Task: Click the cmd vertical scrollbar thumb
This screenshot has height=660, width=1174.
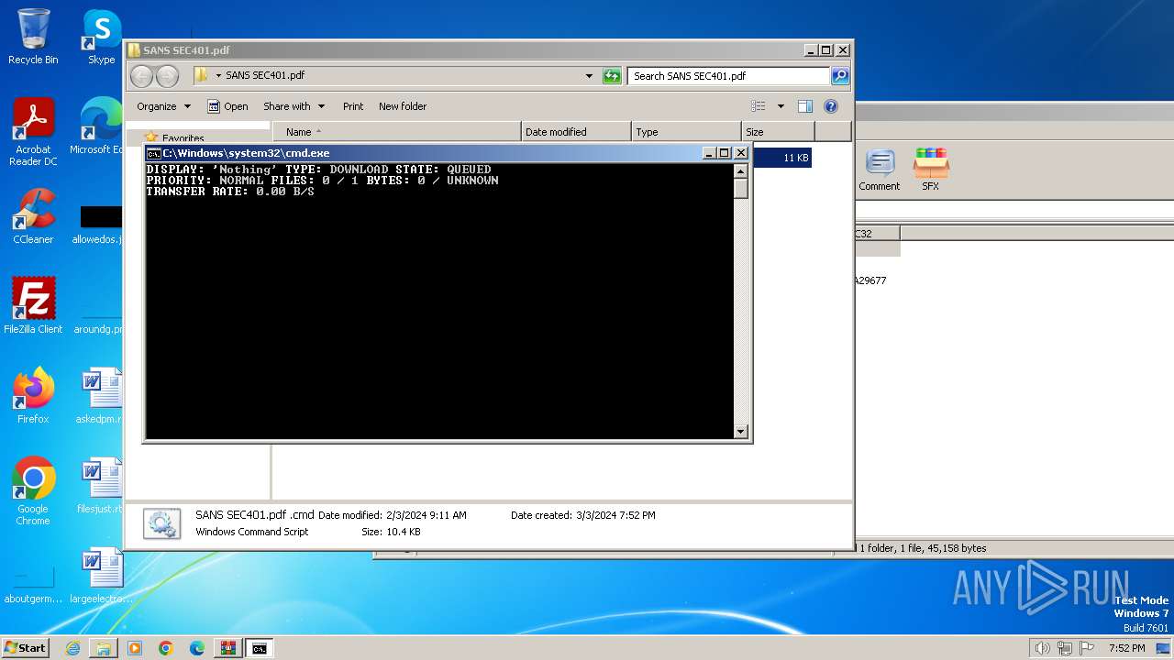Action: [x=741, y=188]
